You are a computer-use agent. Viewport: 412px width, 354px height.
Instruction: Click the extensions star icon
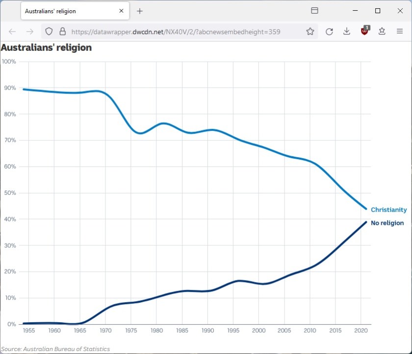(x=382, y=31)
